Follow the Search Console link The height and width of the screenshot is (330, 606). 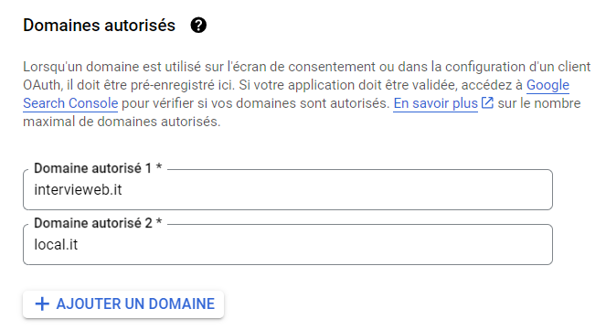click(x=70, y=103)
